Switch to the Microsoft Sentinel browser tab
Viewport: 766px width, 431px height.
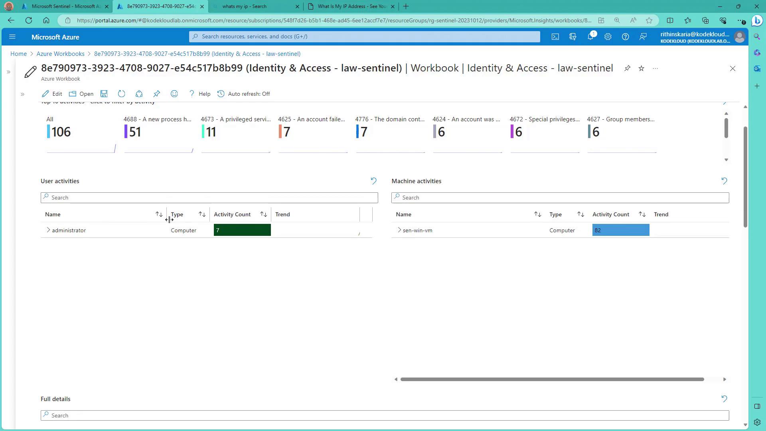click(x=66, y=6)
